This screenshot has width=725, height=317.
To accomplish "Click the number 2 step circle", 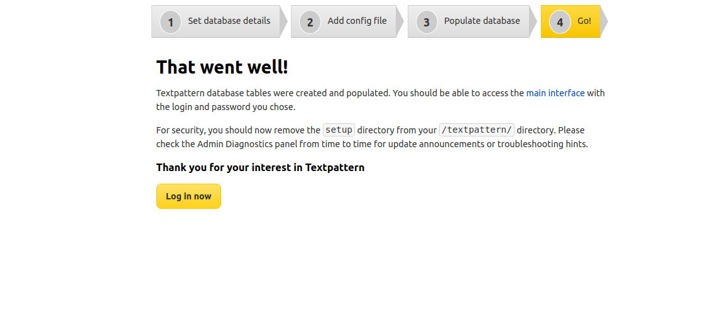I will (x=310, y=22).
